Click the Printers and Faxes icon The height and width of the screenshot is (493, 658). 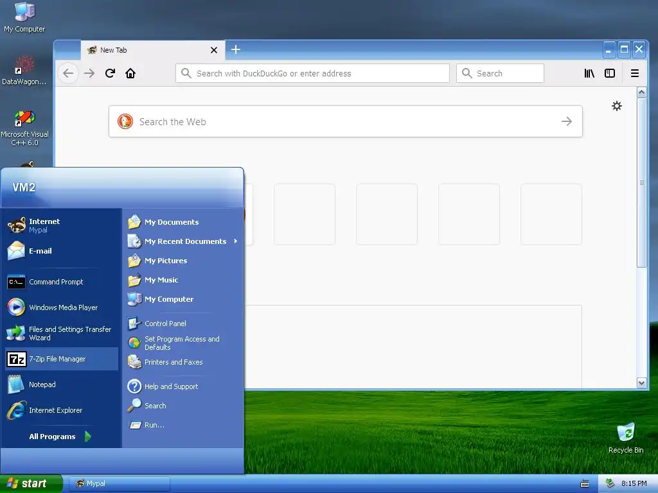point(134,362)
